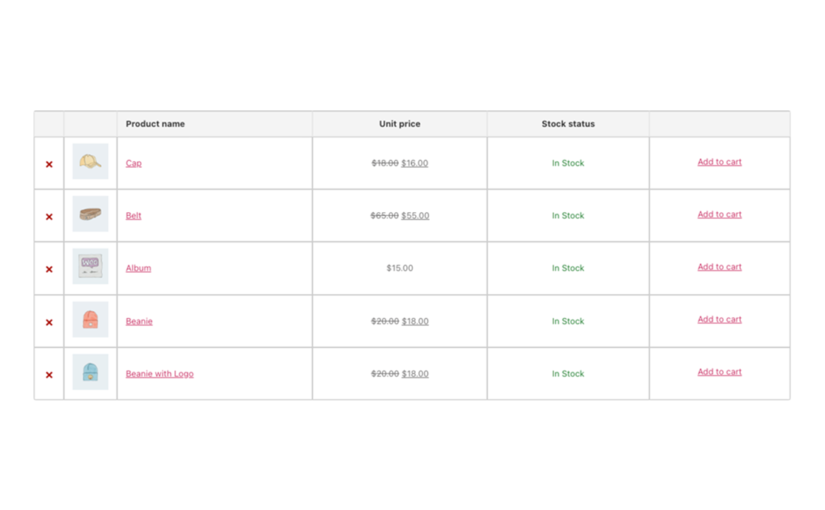Image resolution: width=825 pixels, height=510 pixels.
Task: Open the Beanie with Logo link
Action: click(x=160, y=374)
